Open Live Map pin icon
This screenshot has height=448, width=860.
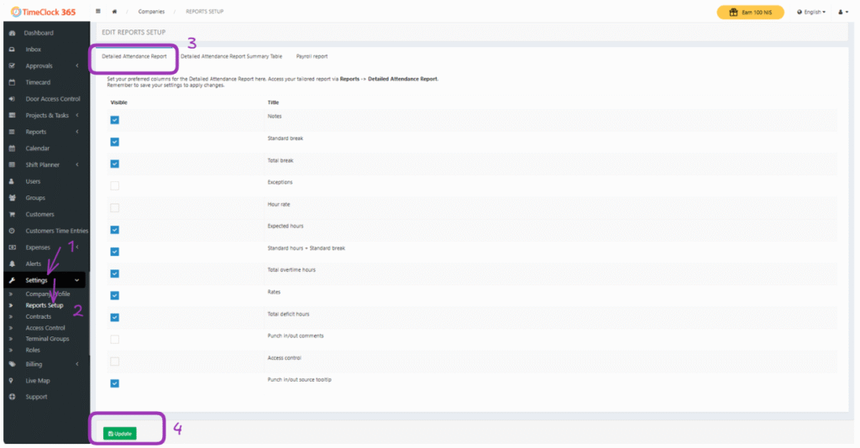[12, 380]
